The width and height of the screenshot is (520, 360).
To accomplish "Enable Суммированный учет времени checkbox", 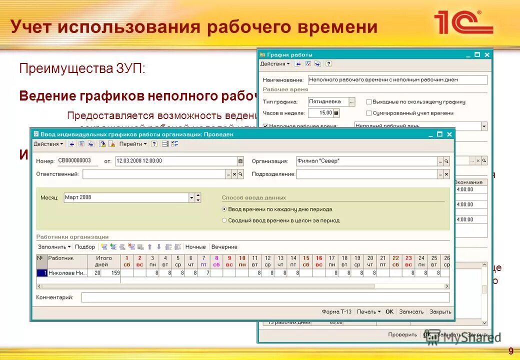I will click(x=368, y=112).
